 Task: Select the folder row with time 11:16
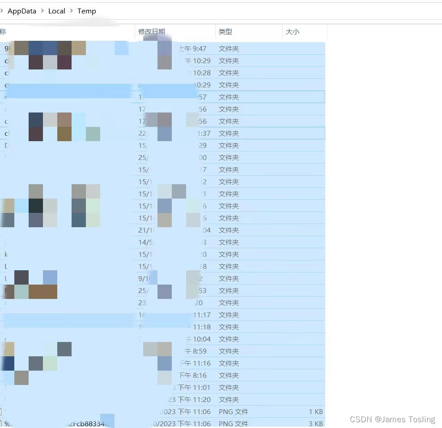(162, 363)
